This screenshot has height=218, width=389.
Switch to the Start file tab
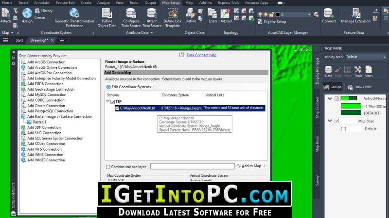tap(19, 40)
